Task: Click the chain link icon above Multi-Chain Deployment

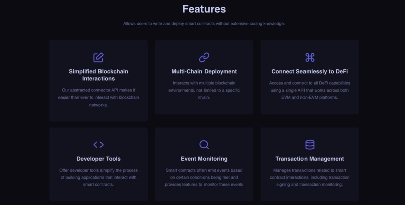Action: coord(204,58)
